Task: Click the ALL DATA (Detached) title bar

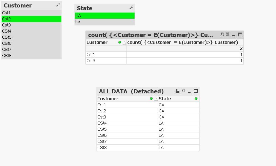Action: [132, 91]
